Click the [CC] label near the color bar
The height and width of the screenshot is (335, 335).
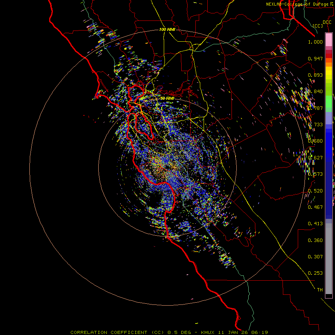pos(318,26)
